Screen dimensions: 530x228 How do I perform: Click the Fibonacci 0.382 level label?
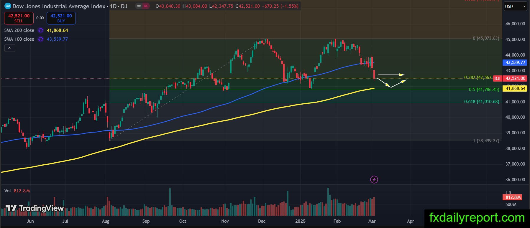pos(478,77)
